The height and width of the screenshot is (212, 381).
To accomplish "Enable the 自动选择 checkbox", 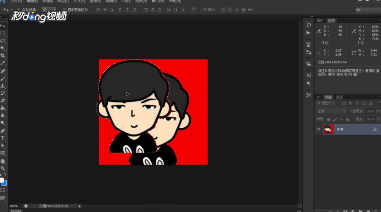I will [x=19, y=10].
